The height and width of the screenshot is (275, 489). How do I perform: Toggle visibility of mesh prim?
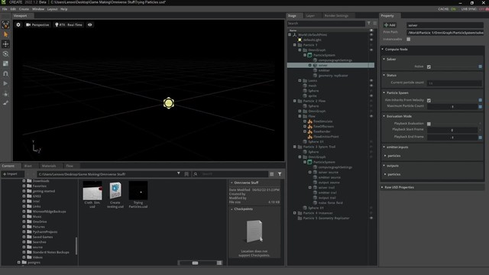click(x=371, y=86)
